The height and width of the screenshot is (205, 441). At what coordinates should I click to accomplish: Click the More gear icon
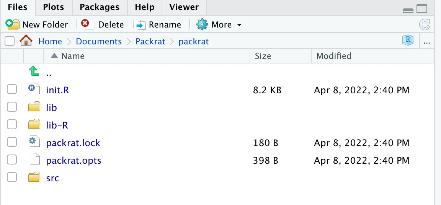point(202,24)
